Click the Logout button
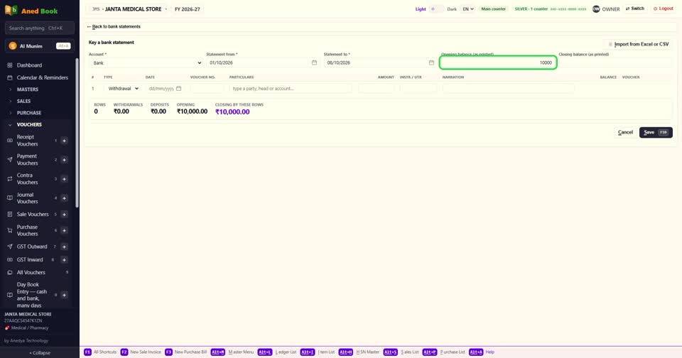Viewport: 682px width, 358px height. [x=664, y=9]
